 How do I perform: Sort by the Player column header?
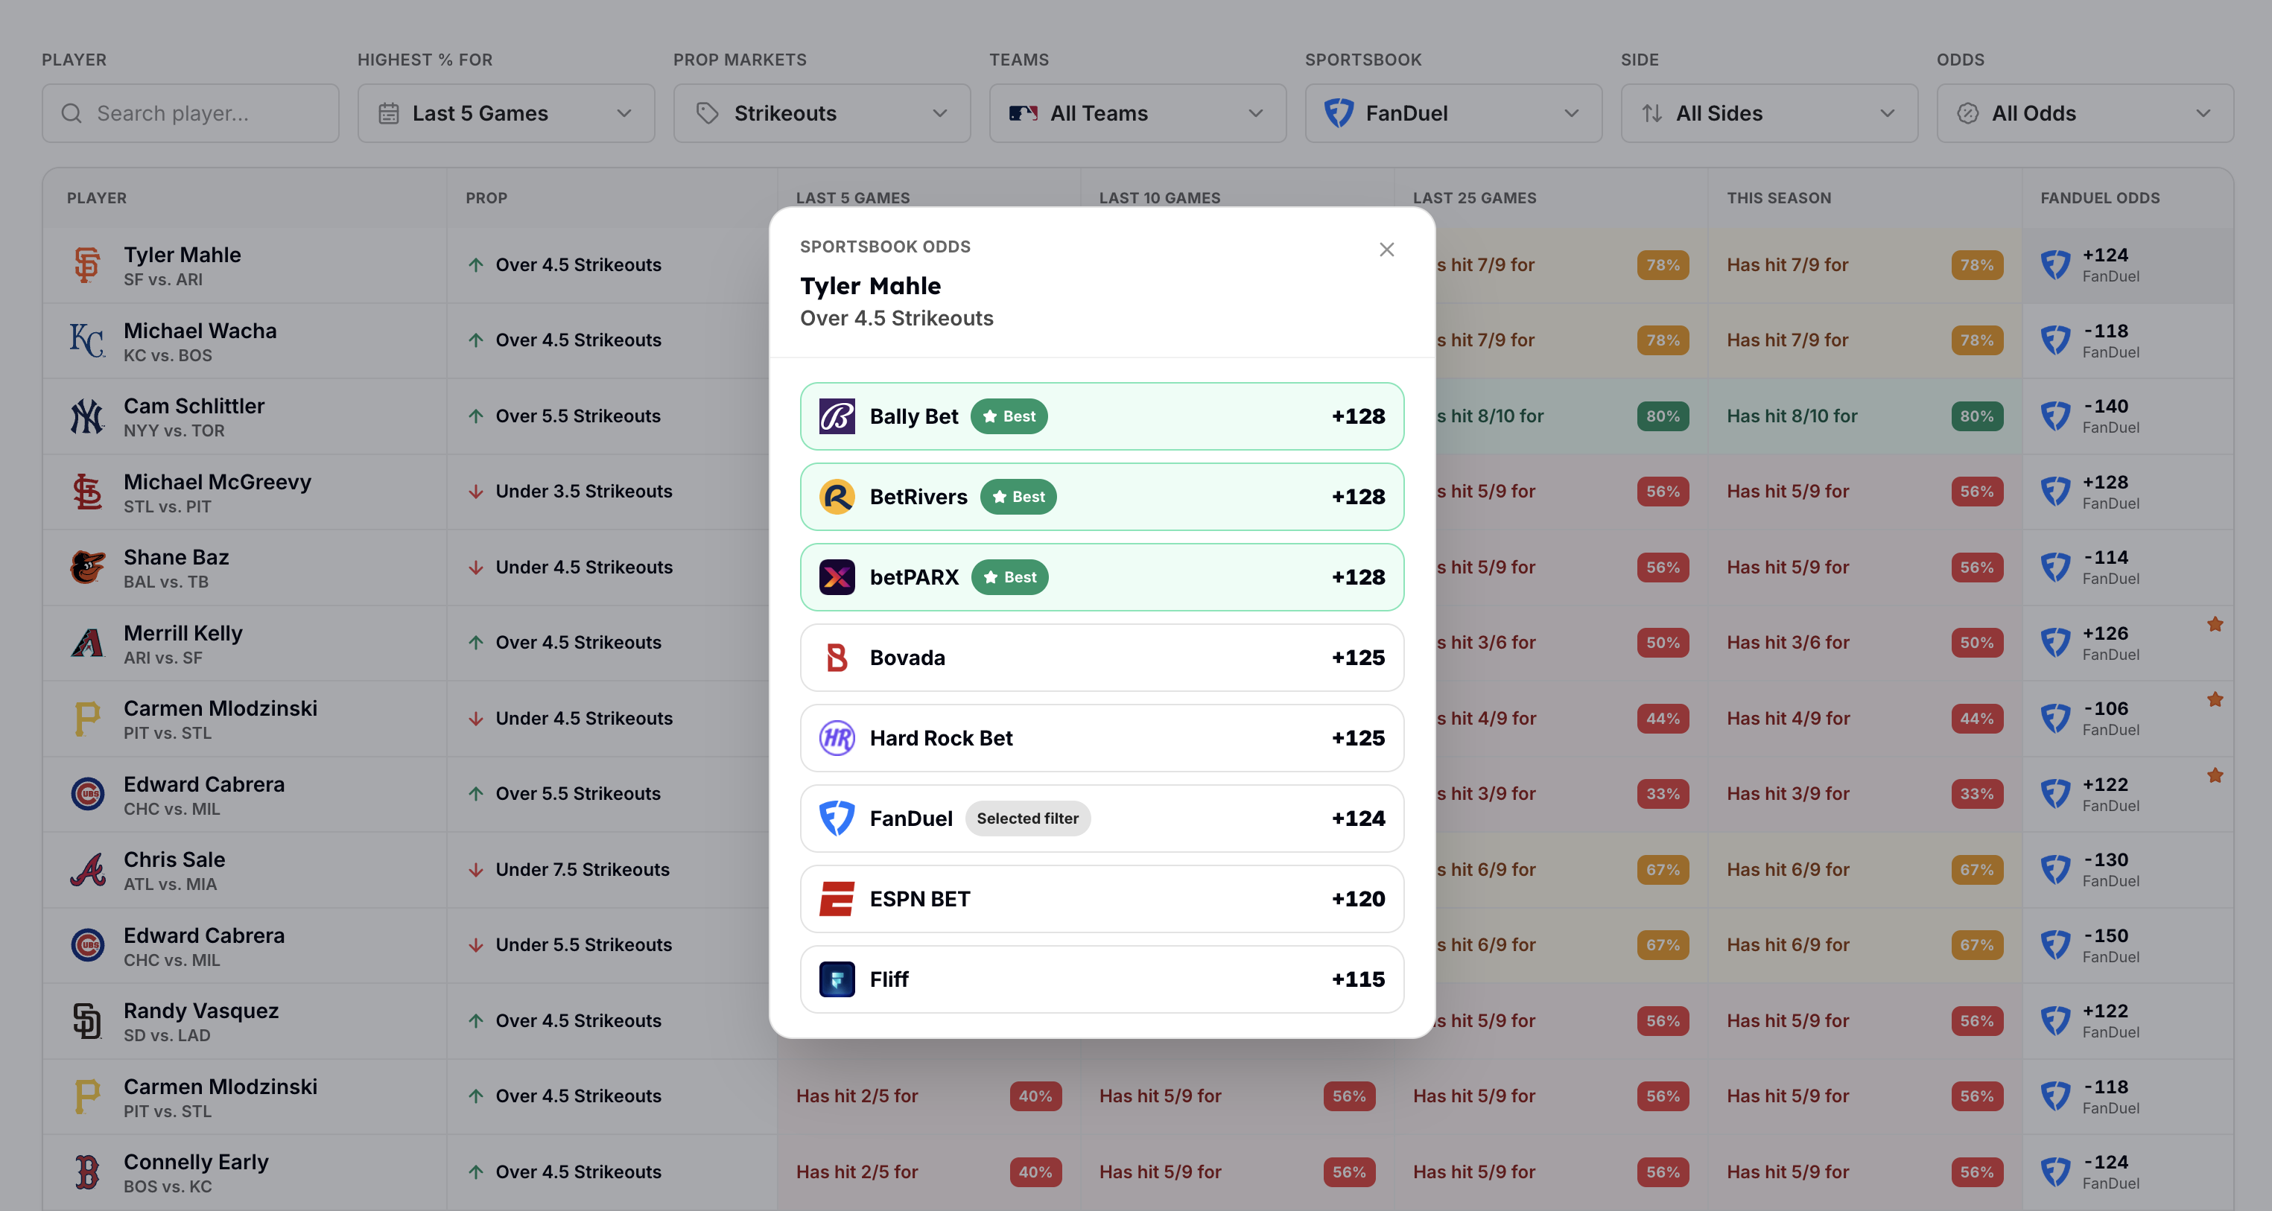coord(97,197)
